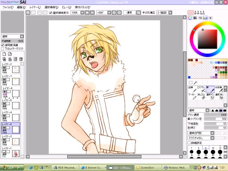
Task: Open the ファイル menu
Action: (x=8, y=7)
